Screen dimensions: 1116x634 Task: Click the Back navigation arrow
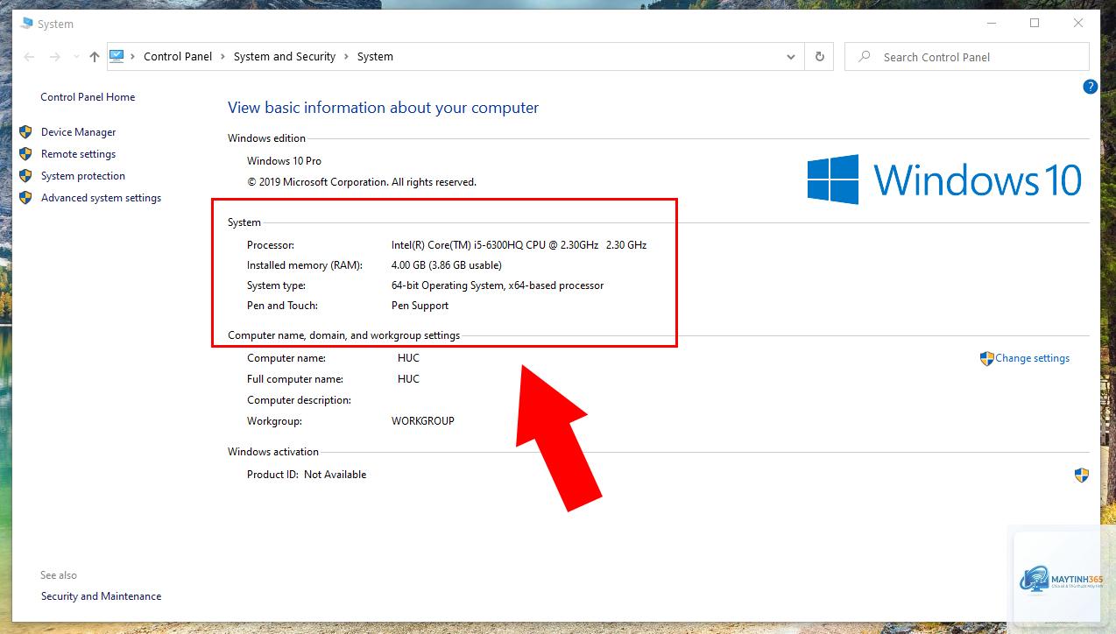click(x=29, y=57)
